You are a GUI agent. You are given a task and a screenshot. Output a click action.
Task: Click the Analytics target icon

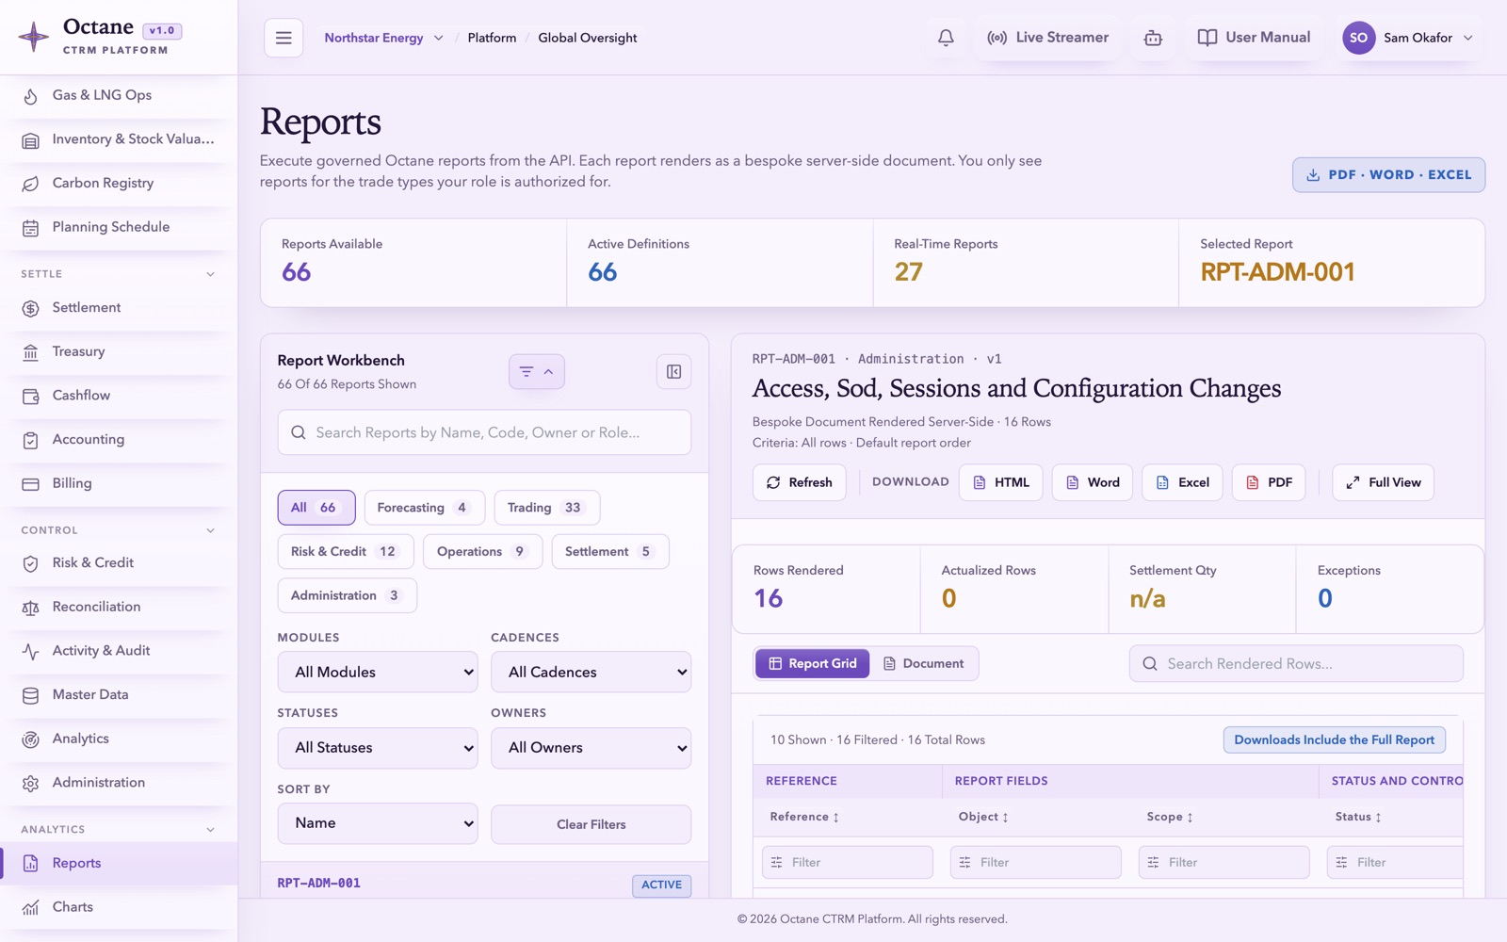pyautogui.click(x=30, y=739)
